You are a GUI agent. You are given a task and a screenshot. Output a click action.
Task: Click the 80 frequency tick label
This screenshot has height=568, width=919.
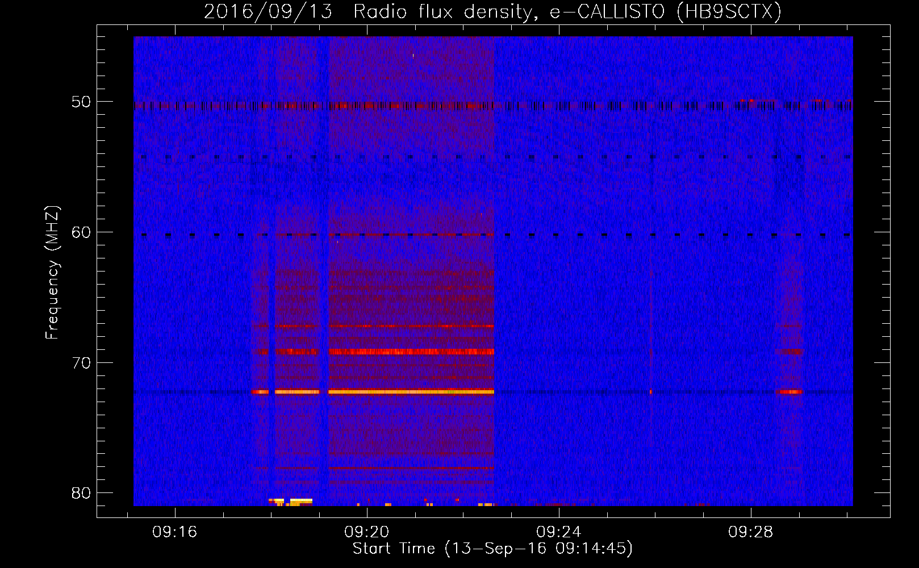click(x=81, y=493)
